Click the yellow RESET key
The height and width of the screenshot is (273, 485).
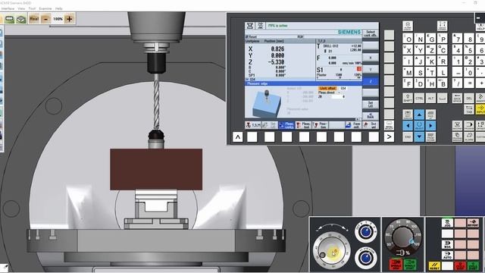[434, 265]
